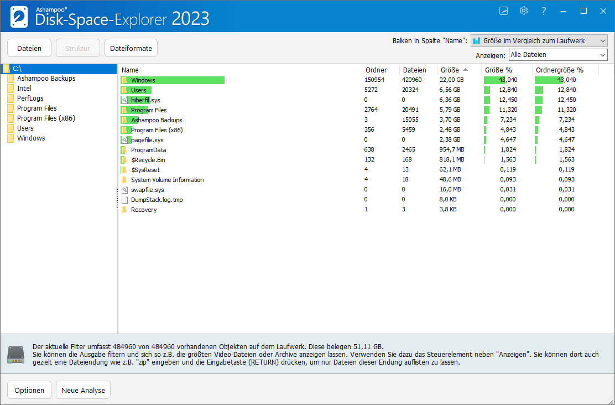Click the folder icon of Program Files entry
615x405 pixels.
click(x=125, y=110)
